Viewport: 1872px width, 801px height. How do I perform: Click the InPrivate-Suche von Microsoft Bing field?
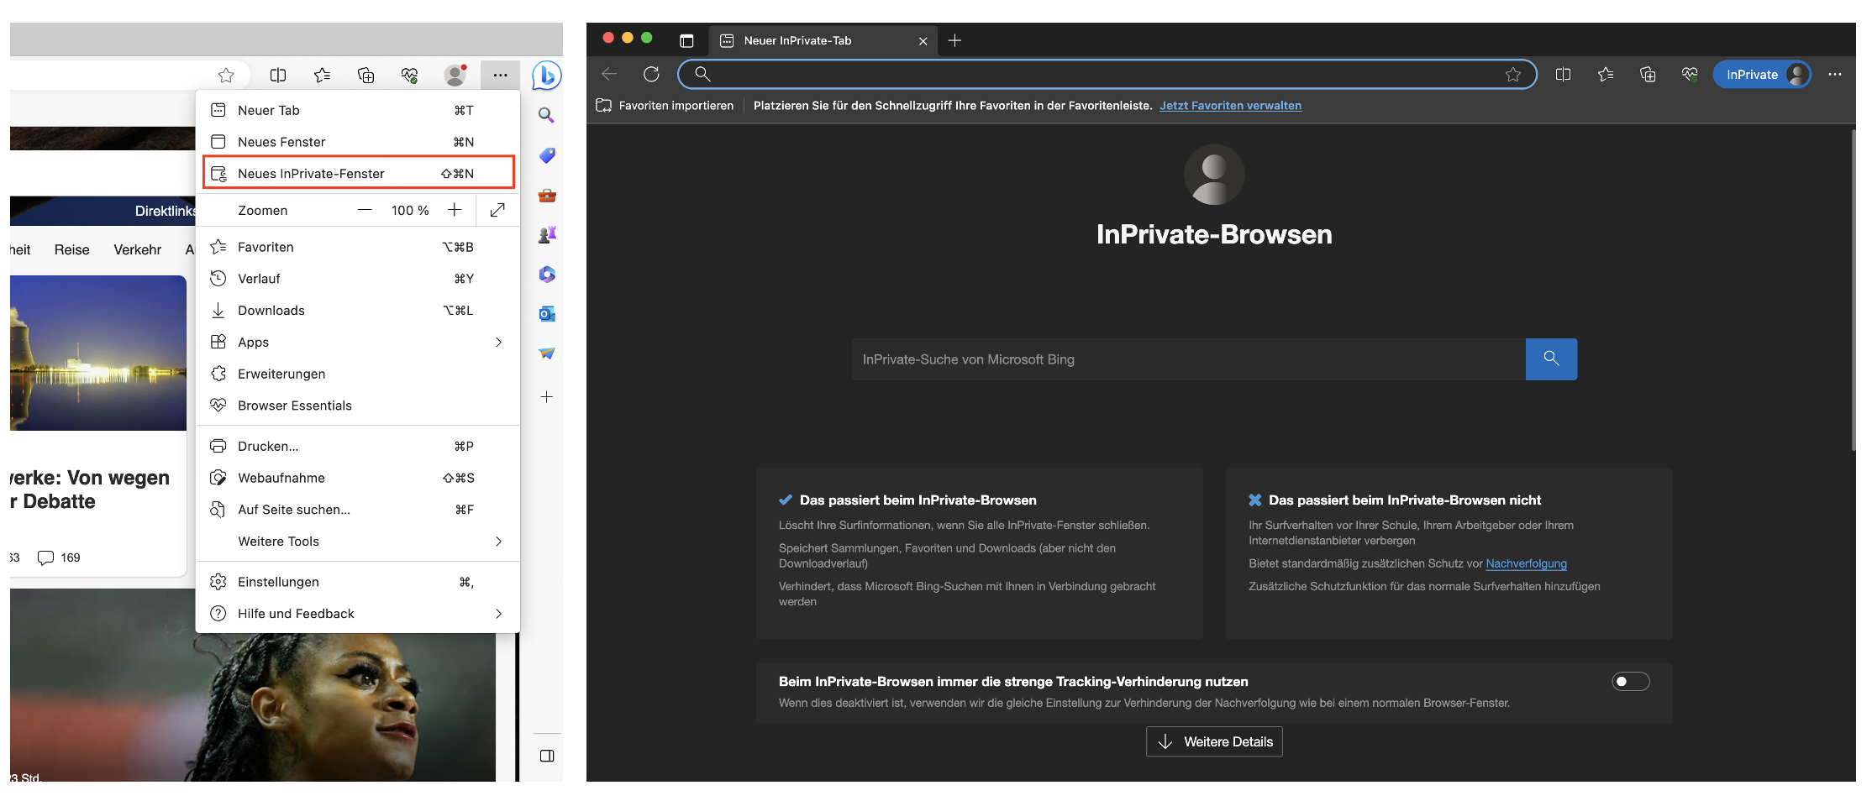click(x=1188, y=359)
